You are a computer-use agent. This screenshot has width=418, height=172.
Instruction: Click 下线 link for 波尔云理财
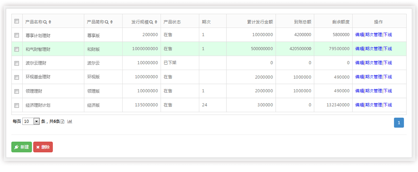pos(388,63)
